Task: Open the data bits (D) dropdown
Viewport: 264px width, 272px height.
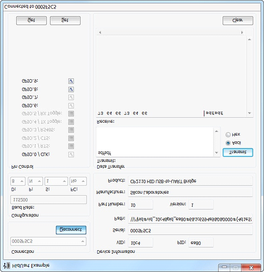Action: tap(18, 181)
